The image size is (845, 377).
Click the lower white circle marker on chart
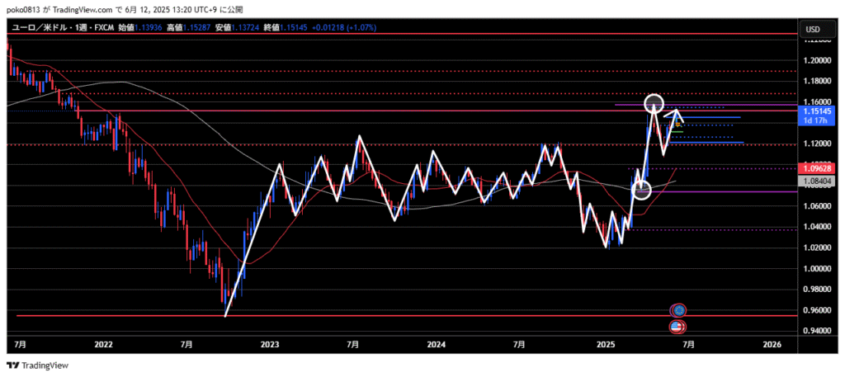coord(641,191)
